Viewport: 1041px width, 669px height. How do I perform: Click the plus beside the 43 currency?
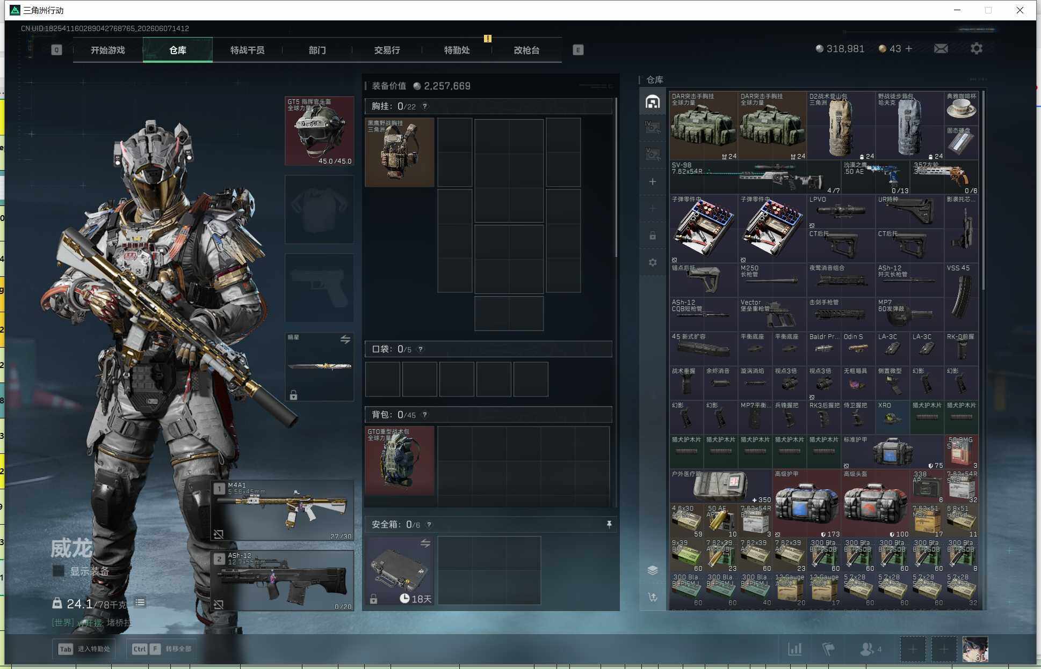click(909, 49)
